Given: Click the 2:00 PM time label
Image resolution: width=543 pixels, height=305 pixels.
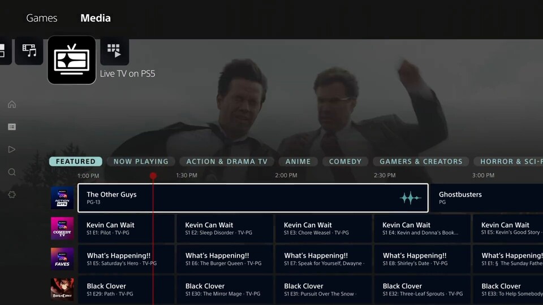Looking at the screenshot, I should click(286, 175).
